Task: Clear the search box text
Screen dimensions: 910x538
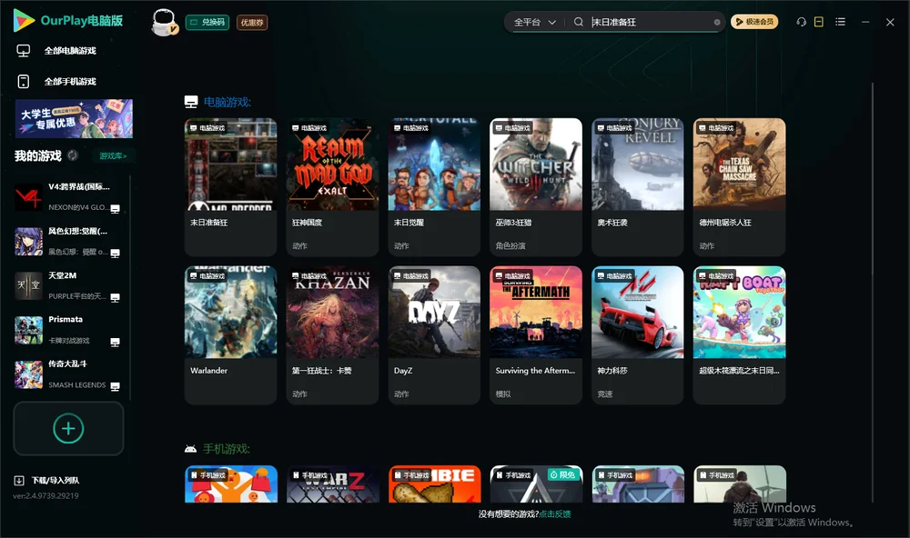Action: [717, 22]
